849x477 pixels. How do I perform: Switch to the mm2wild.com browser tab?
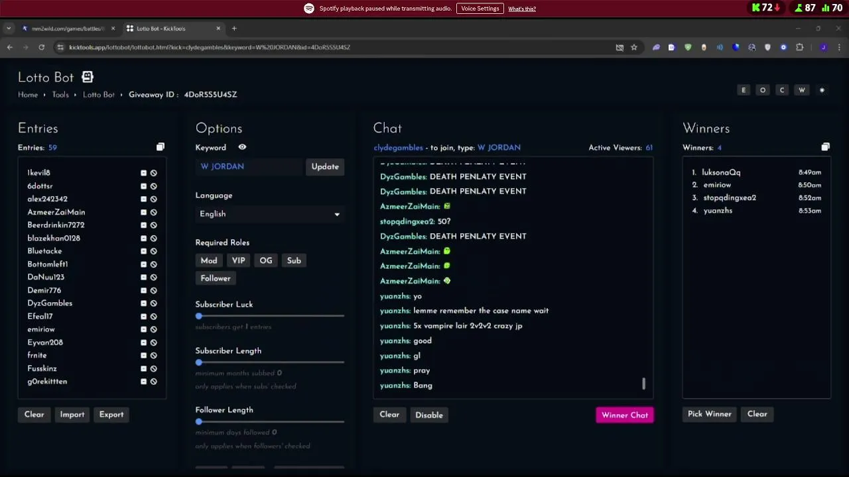(x=68, y=28)
